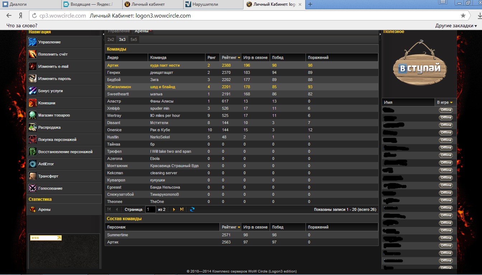
Task: Select the 5x5 arena tab
Action: [x=133, y=39]
